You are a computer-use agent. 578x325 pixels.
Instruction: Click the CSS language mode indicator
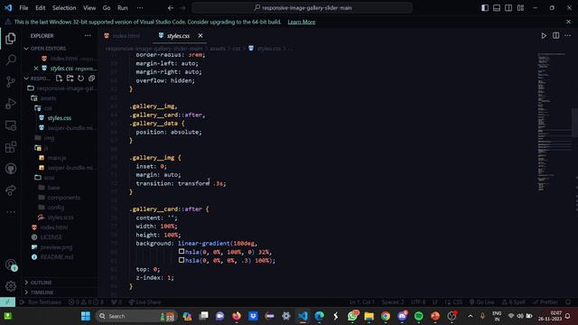(458, 302)
